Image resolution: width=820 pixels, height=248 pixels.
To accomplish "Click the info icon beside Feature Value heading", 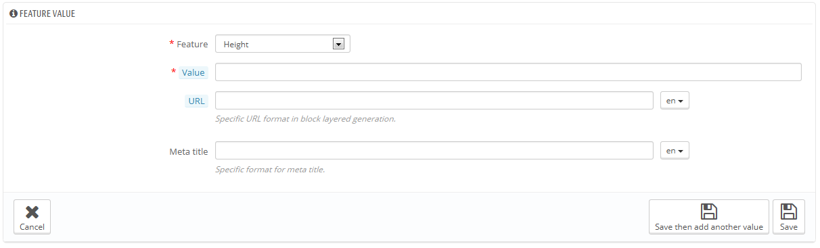I will point(14,14).
